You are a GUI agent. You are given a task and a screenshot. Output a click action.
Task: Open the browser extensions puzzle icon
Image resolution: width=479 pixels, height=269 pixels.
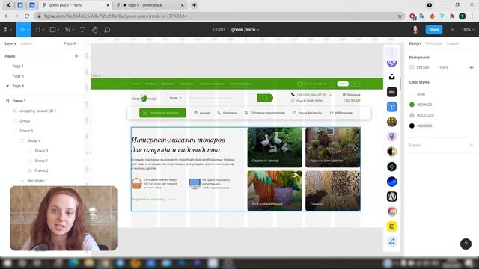click(x=452, y=16)
